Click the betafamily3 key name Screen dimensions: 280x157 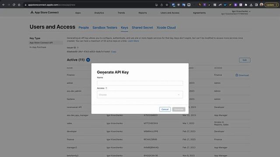tap(73, 156)
